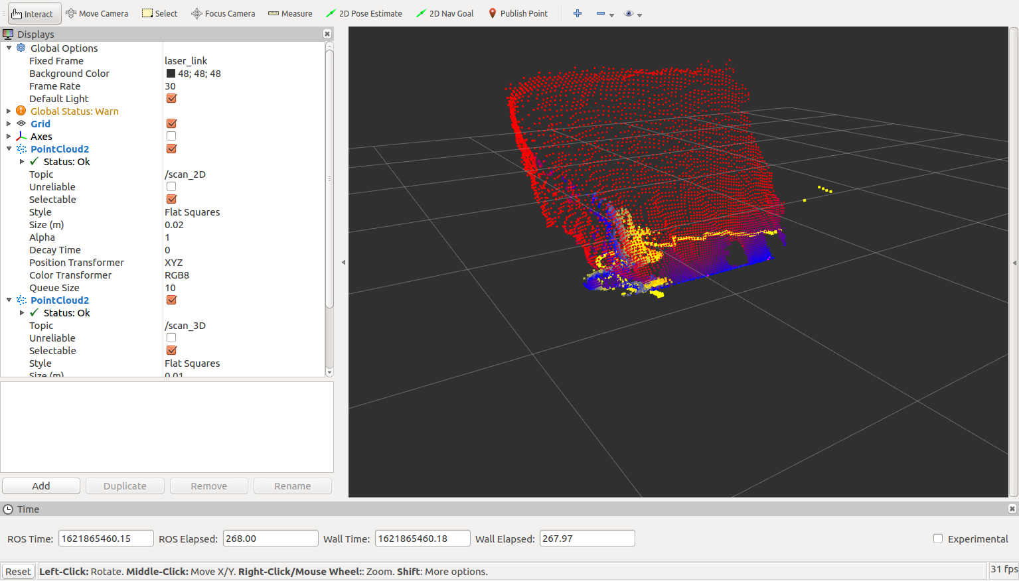This screenshot has height=581, width=1019.
Task: Enable the Experimental checkbox
Action: click(x=938, y=539)
